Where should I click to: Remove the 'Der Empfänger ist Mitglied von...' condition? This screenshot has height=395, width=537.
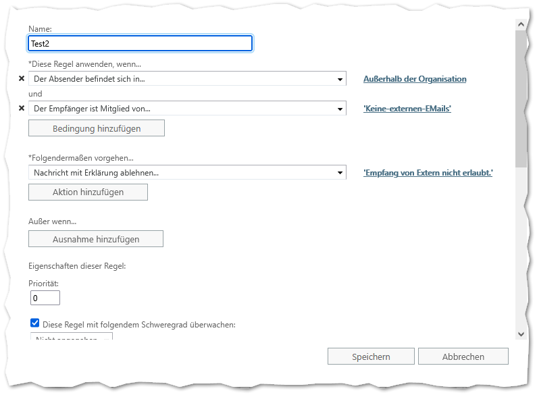click(22, 108)
